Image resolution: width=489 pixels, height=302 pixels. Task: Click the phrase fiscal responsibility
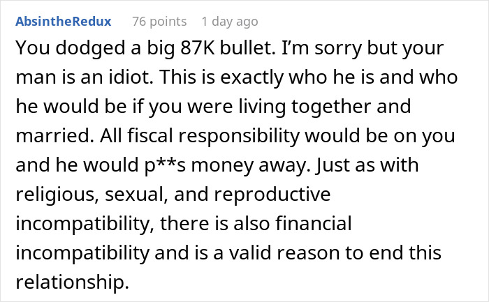click(x=213, y=137)
